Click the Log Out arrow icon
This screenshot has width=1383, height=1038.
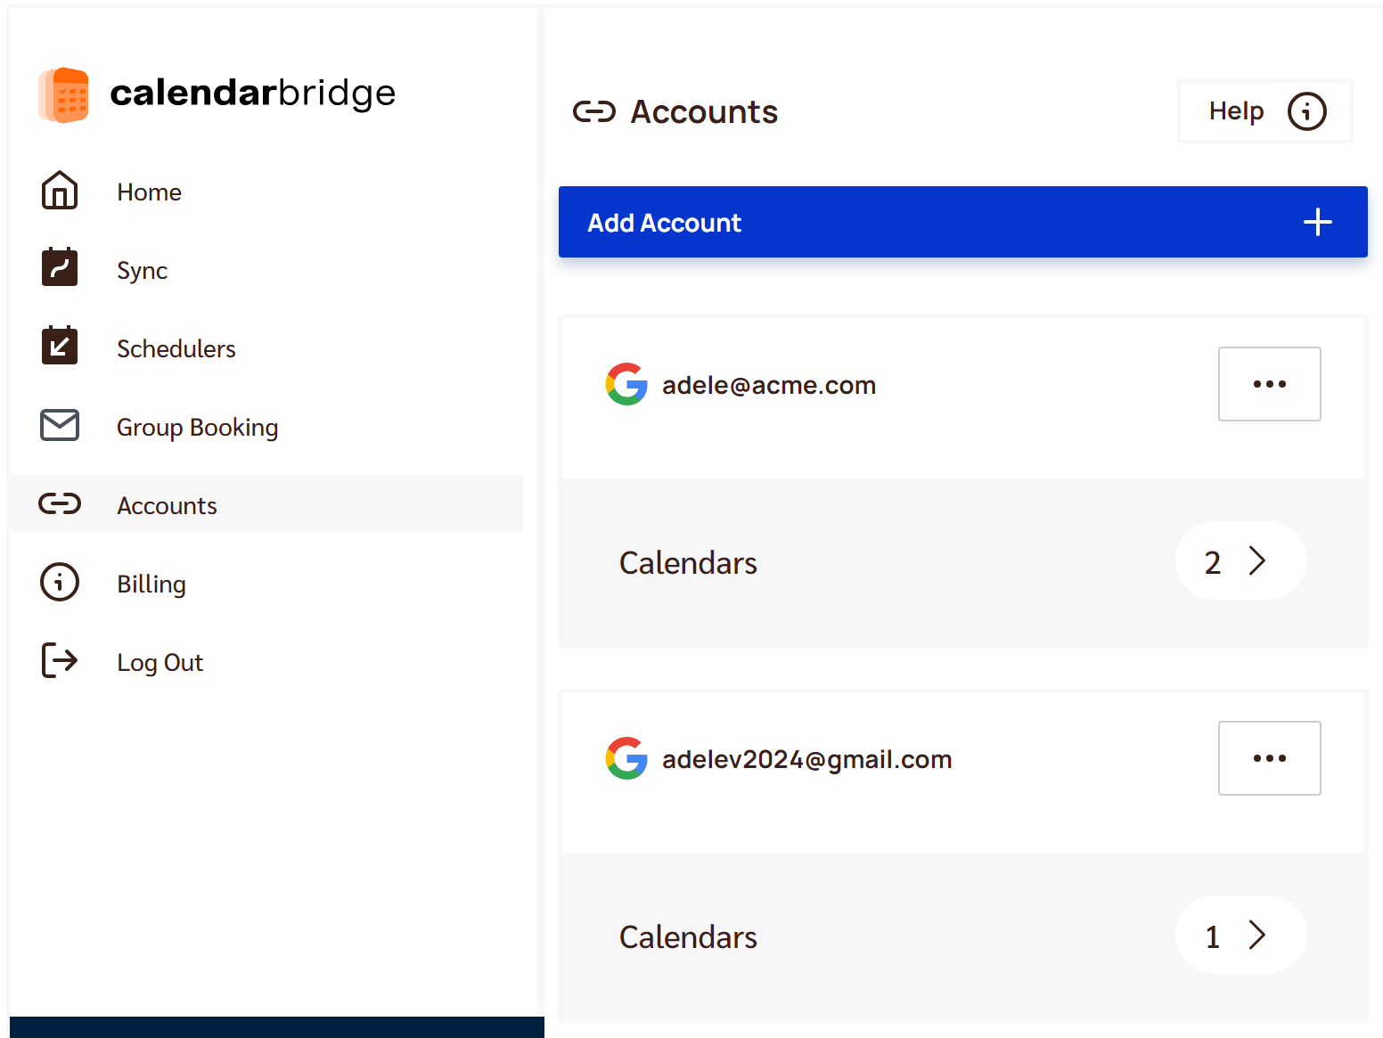click(60, 660)
